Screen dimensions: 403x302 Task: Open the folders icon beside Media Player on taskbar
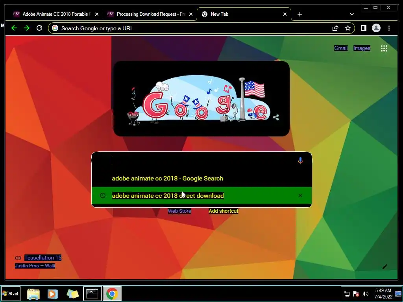click(x=72, y=293)
